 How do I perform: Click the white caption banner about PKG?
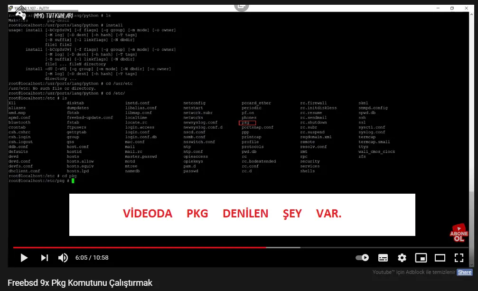242,214
